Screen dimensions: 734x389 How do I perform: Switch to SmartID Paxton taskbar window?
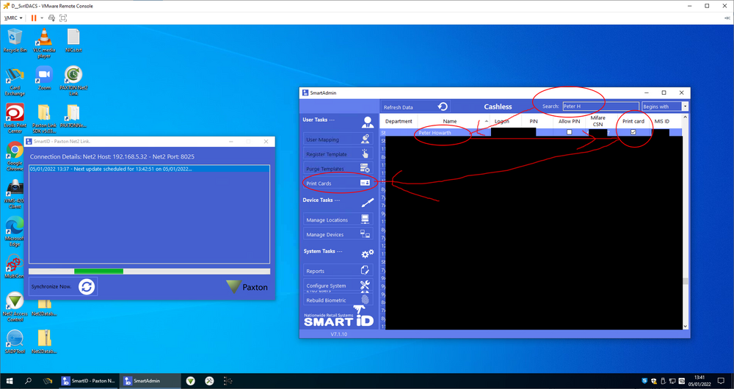click(89, 381)
